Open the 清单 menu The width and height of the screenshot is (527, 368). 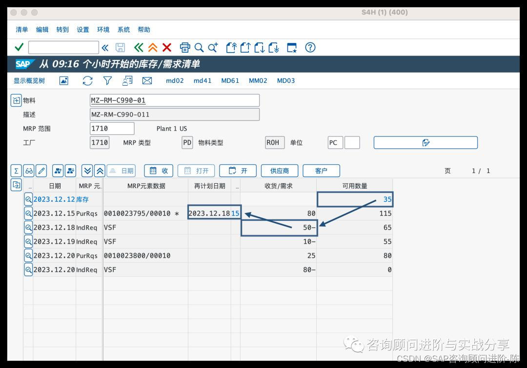pyautogui.click(x=22, y=30)
